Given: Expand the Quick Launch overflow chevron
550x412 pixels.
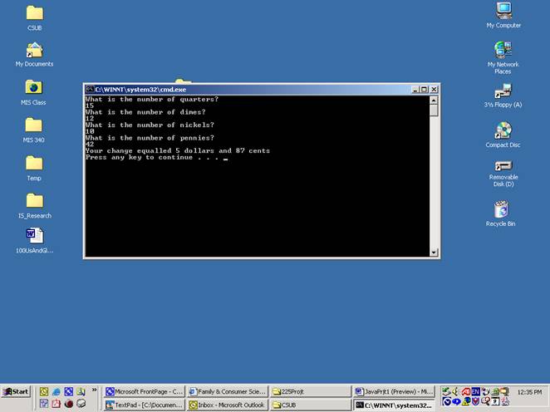Looking at the screenshot, I should pos(95,390).
